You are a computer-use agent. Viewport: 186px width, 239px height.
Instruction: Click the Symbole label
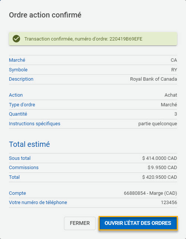[x=18, y=70]
